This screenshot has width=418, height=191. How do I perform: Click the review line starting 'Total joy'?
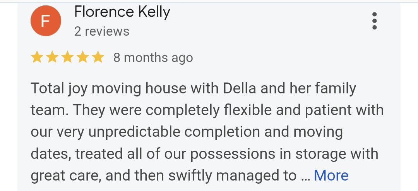(x=193, y=89)
